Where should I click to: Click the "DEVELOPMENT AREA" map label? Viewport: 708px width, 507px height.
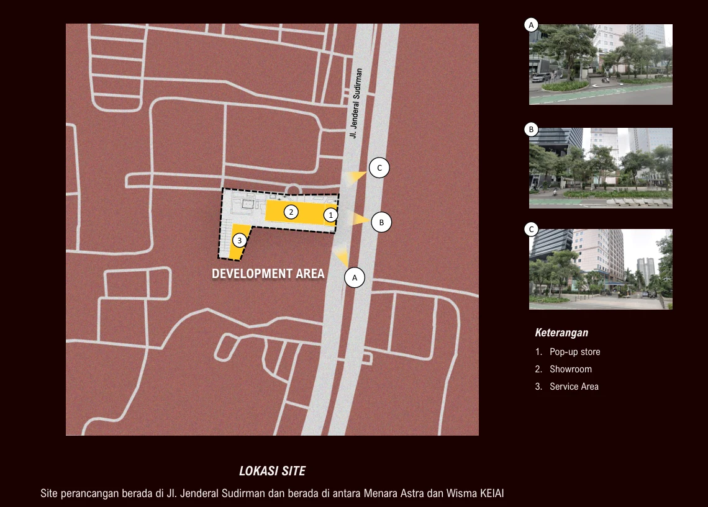[268, 273]
